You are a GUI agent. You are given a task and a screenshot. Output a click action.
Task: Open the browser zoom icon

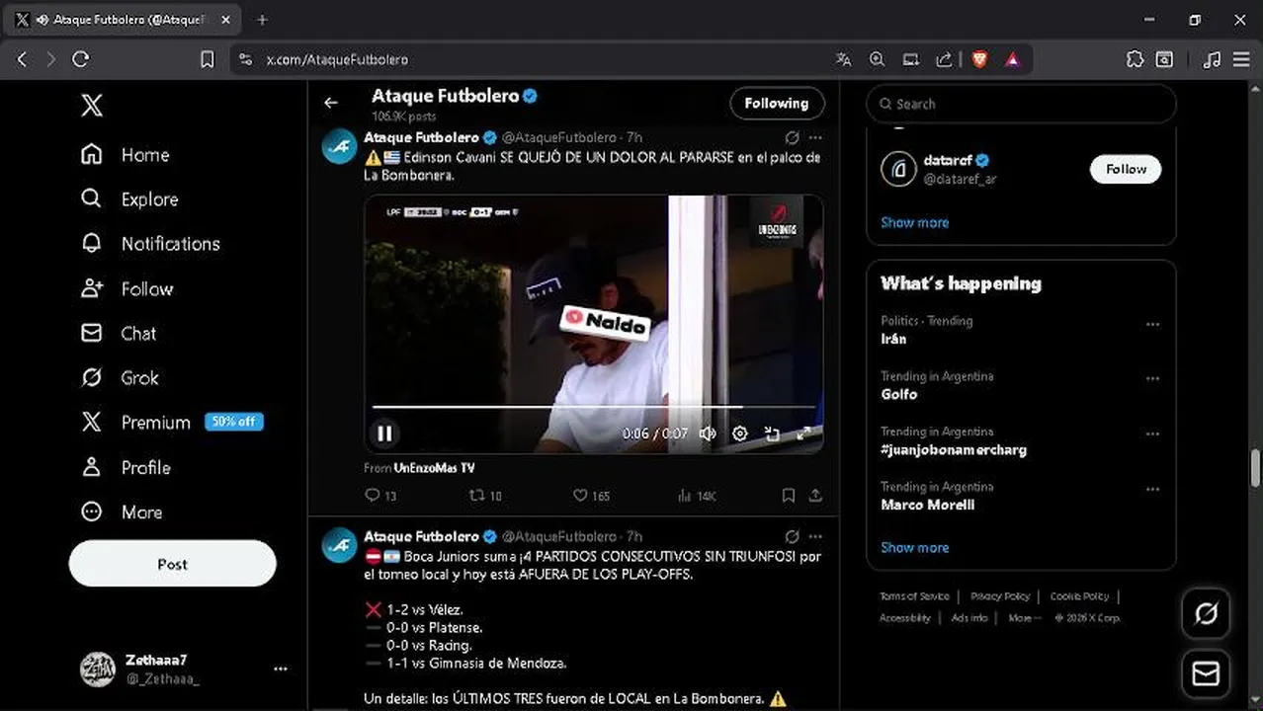(x=877, y=59)
